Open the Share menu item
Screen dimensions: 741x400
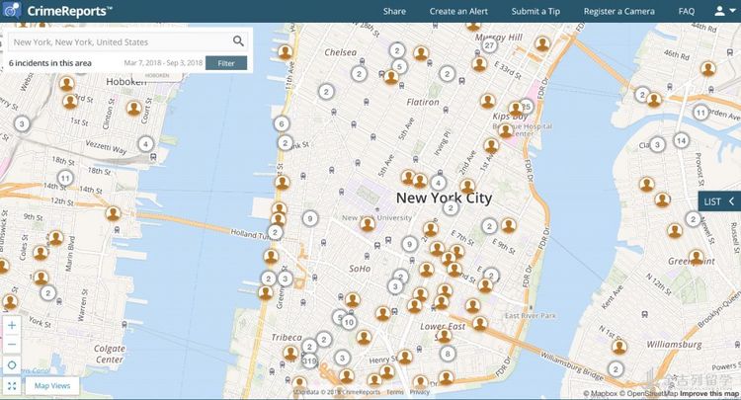pos(394,11)
